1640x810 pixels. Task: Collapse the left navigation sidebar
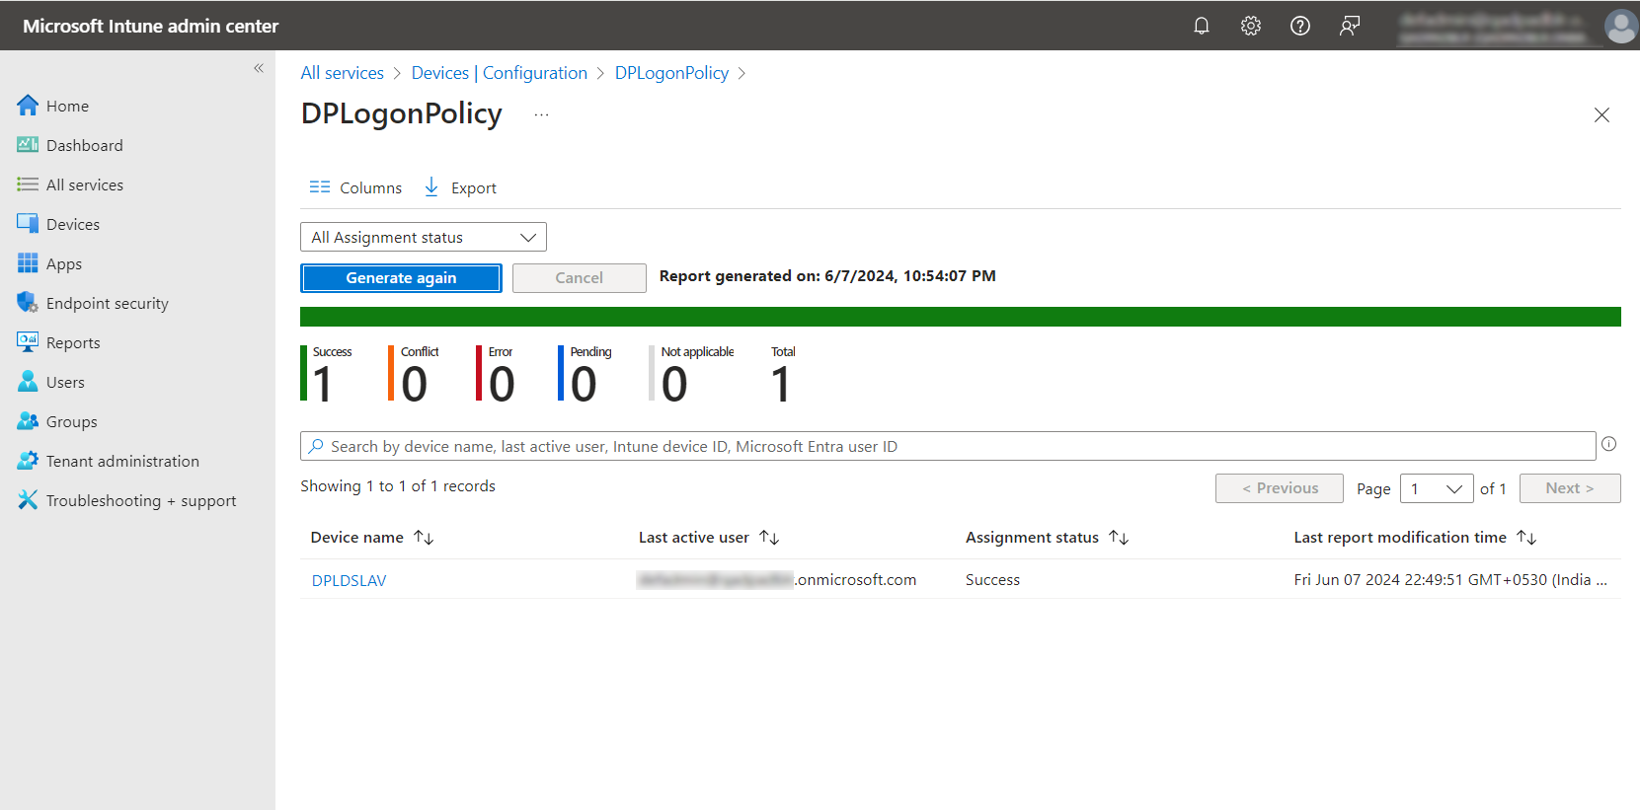(259, 68)
